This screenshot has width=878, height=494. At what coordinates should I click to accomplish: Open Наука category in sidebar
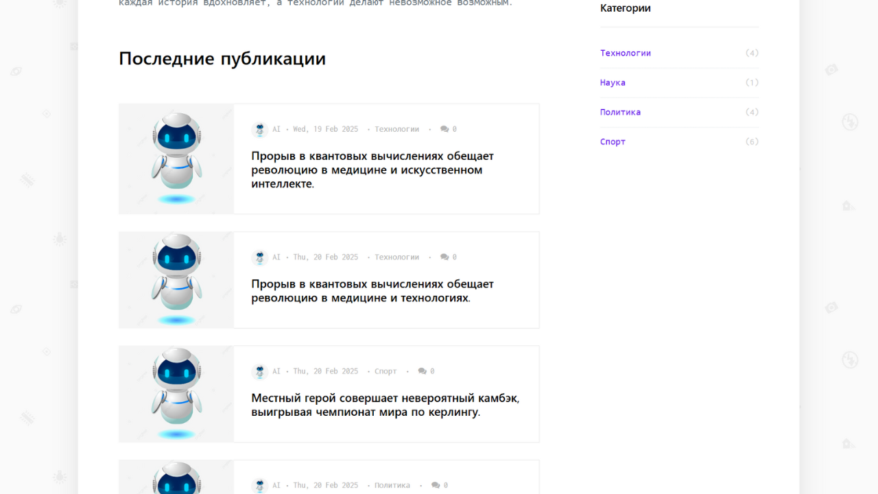click(x=613, y=82)
